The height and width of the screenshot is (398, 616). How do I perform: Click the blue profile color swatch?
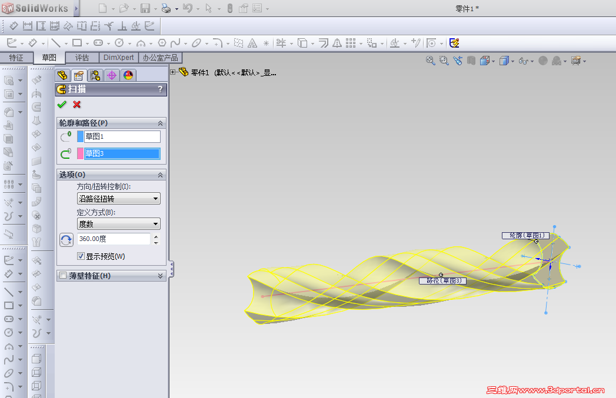80,136
